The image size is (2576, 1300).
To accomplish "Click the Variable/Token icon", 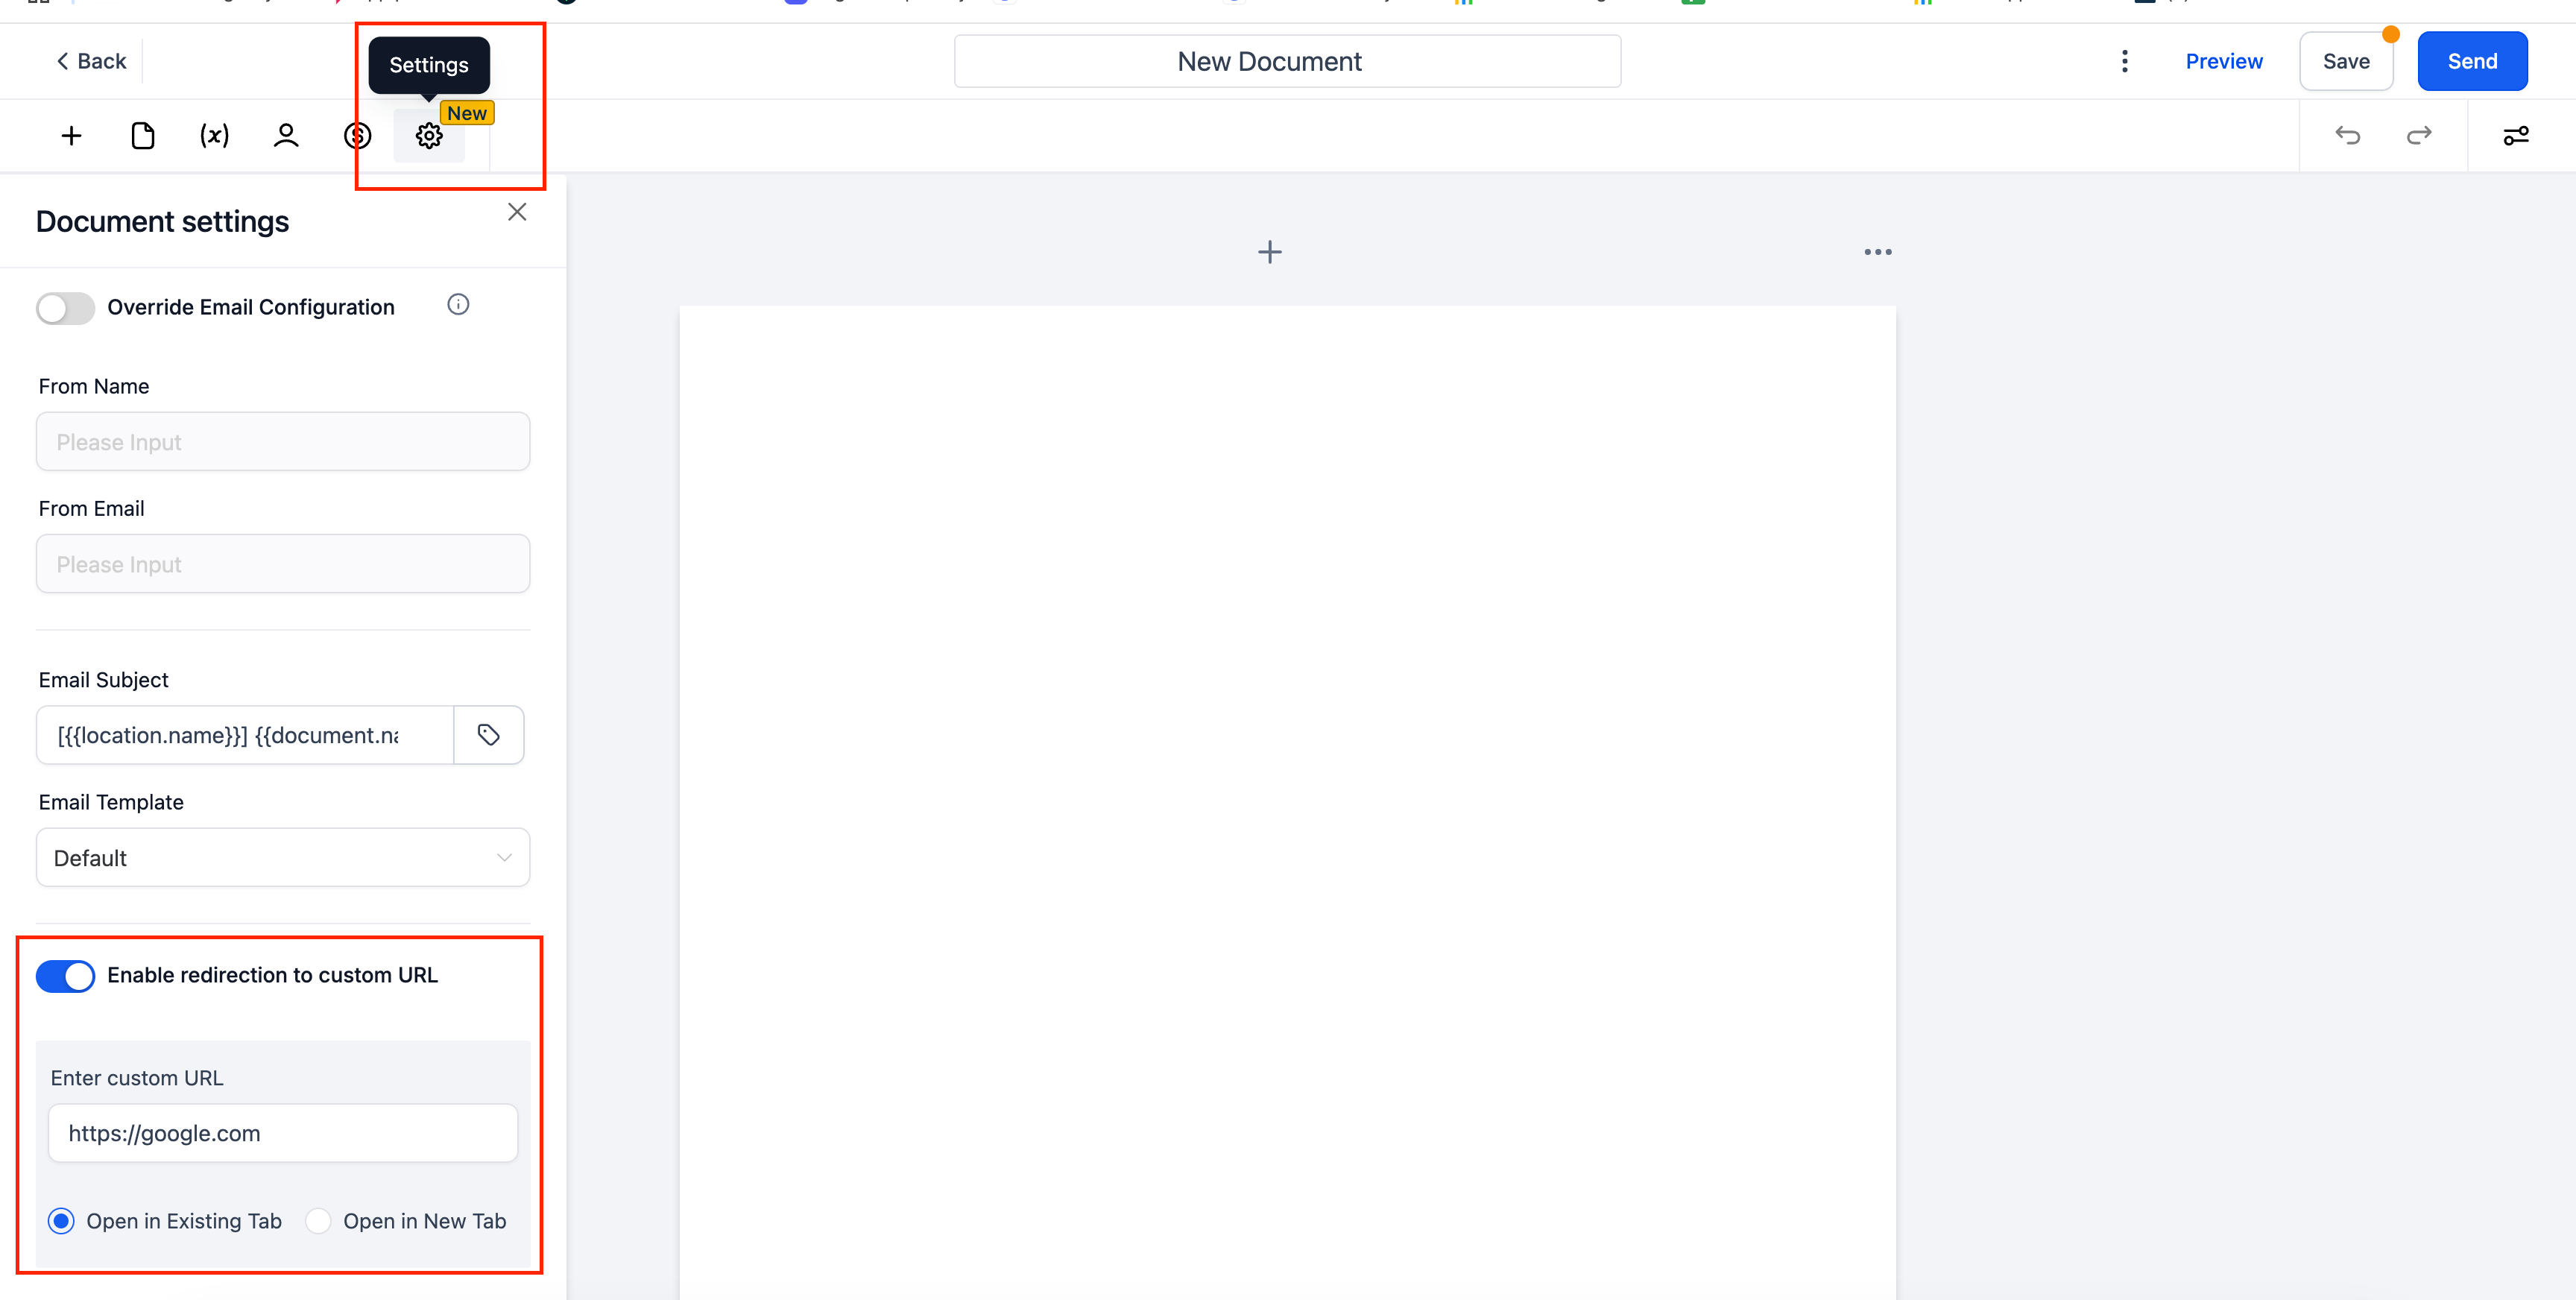I will click(x=214, y=136).
